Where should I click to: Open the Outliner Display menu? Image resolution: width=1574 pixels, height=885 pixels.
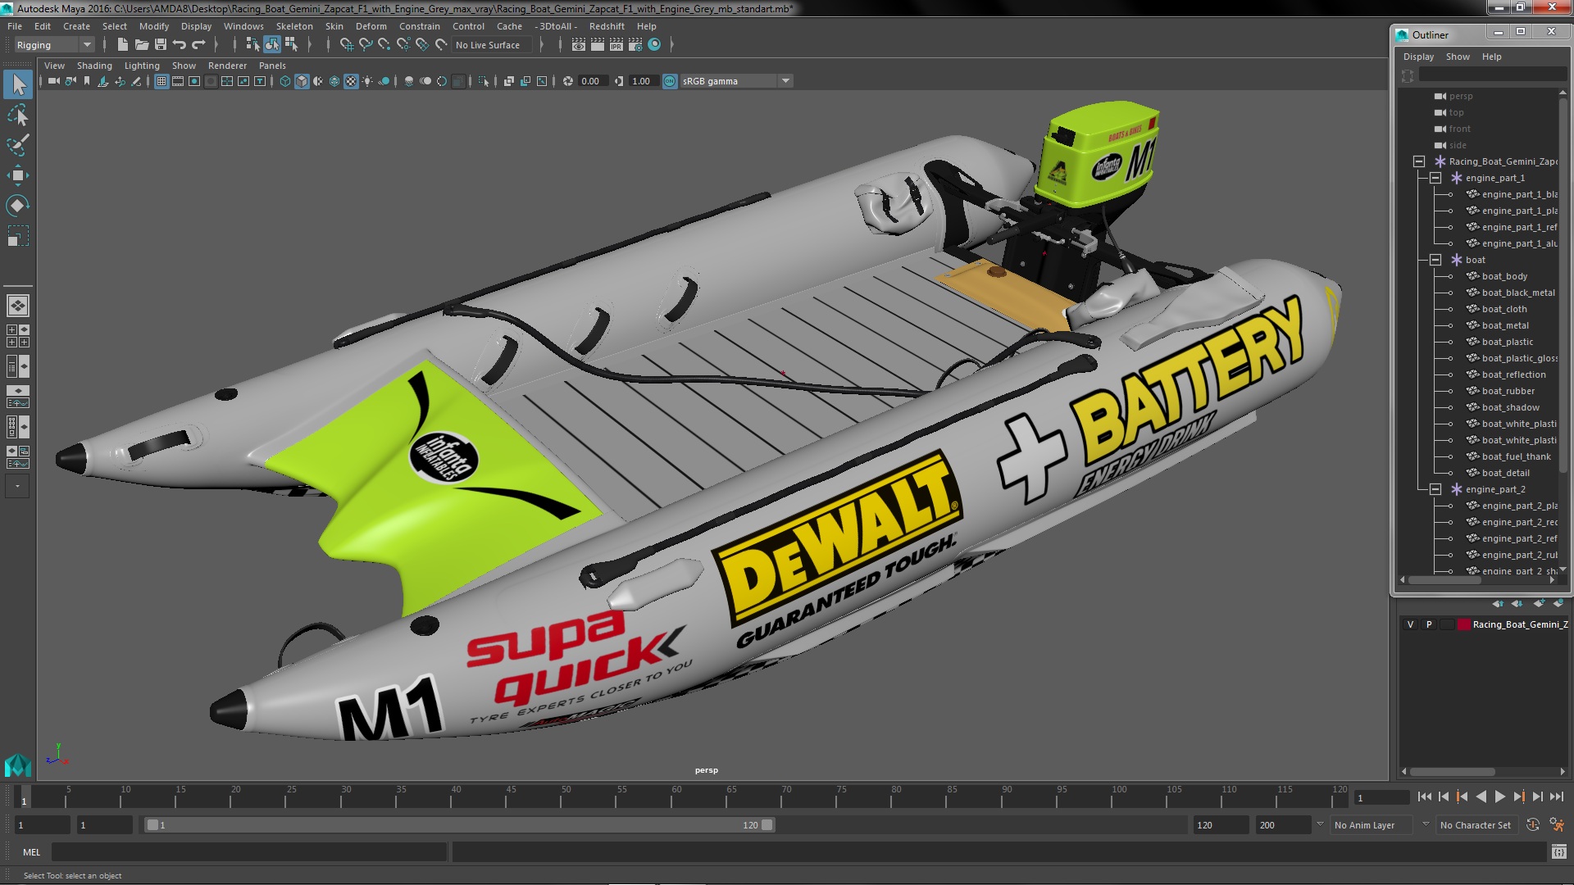[1418, 57]
